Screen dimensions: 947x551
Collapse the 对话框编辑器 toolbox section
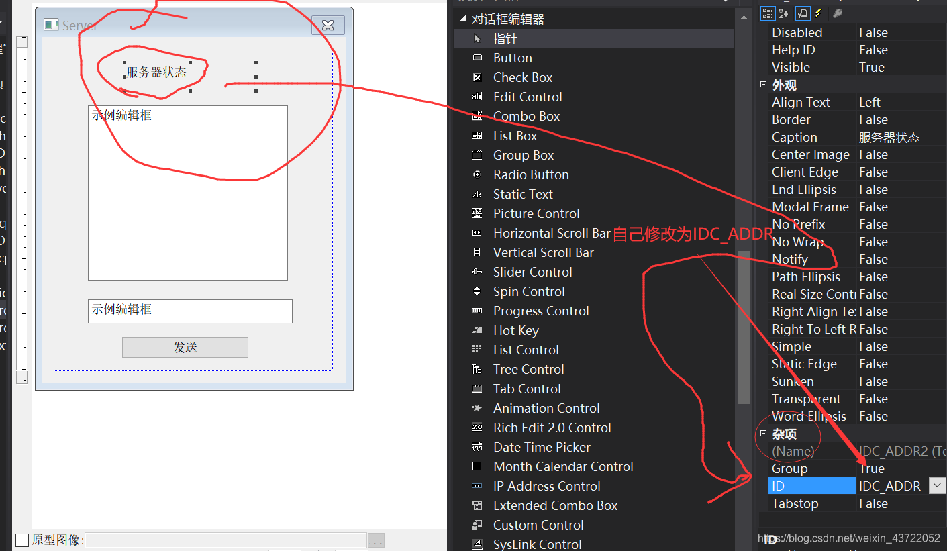tap(462, 19)
